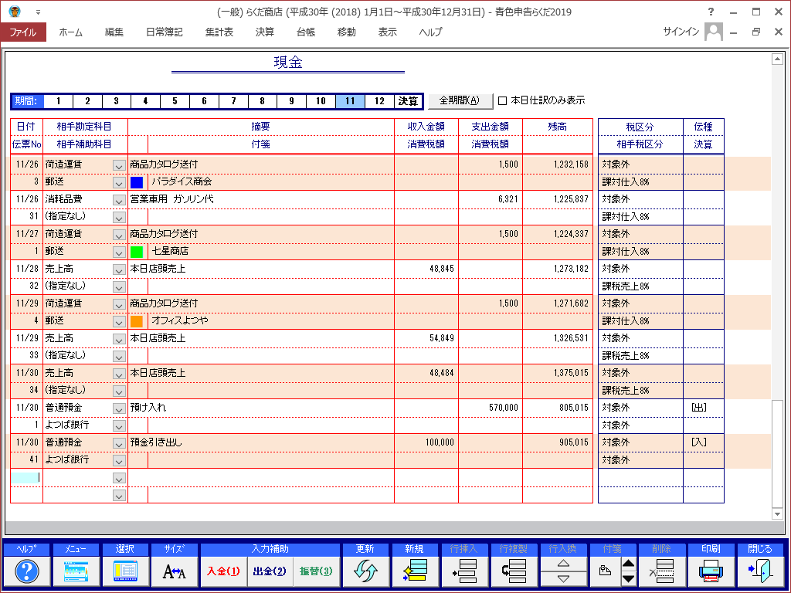Click the 570,000 expense amount cell
This screenshot has width=791, height=593.
point(491,408)
